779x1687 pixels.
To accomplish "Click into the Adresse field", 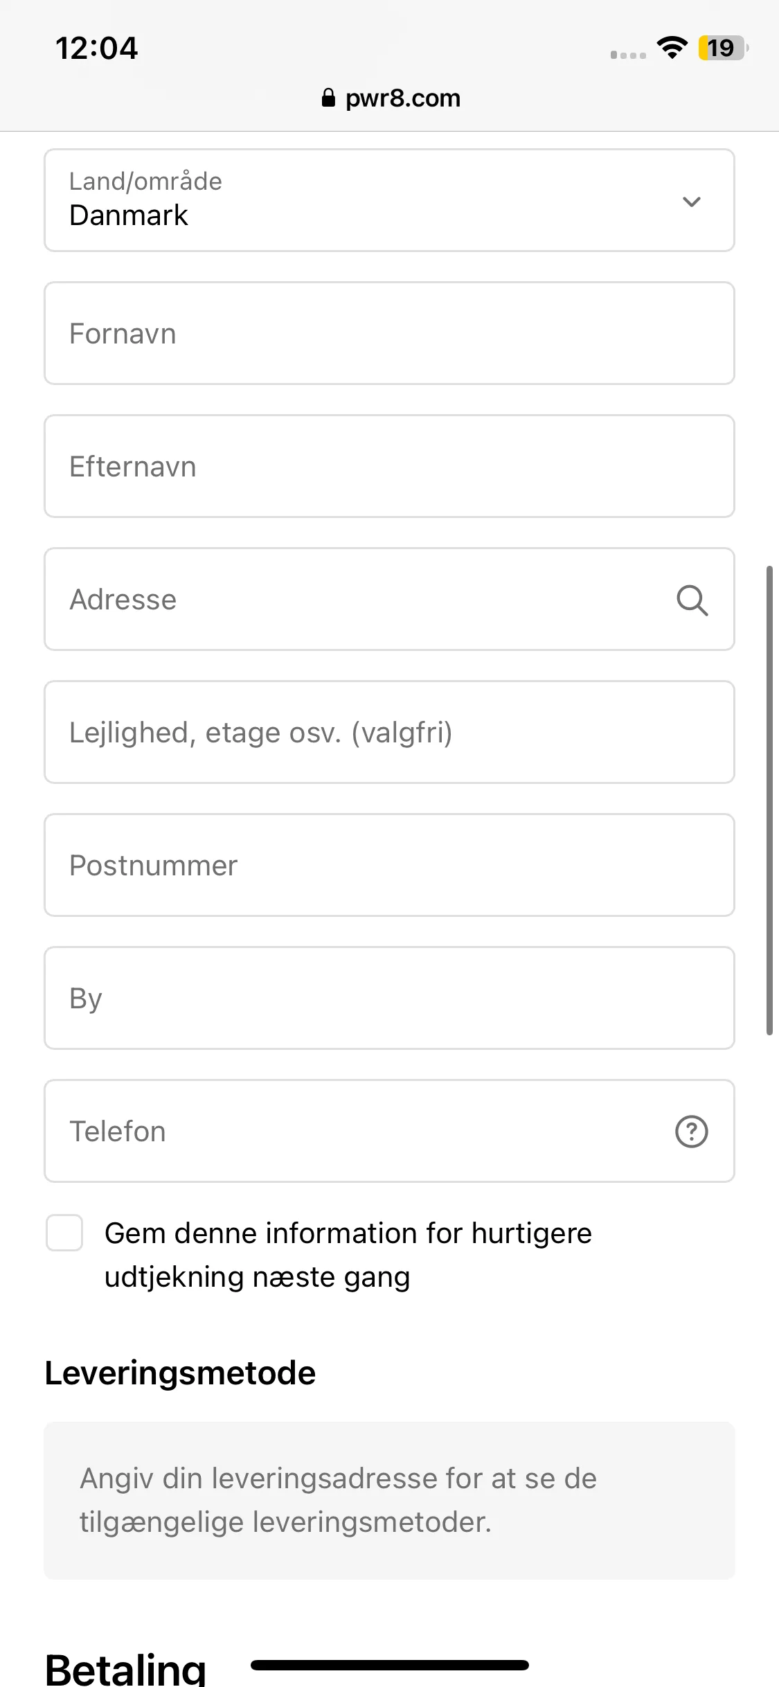I will (389, 599).
